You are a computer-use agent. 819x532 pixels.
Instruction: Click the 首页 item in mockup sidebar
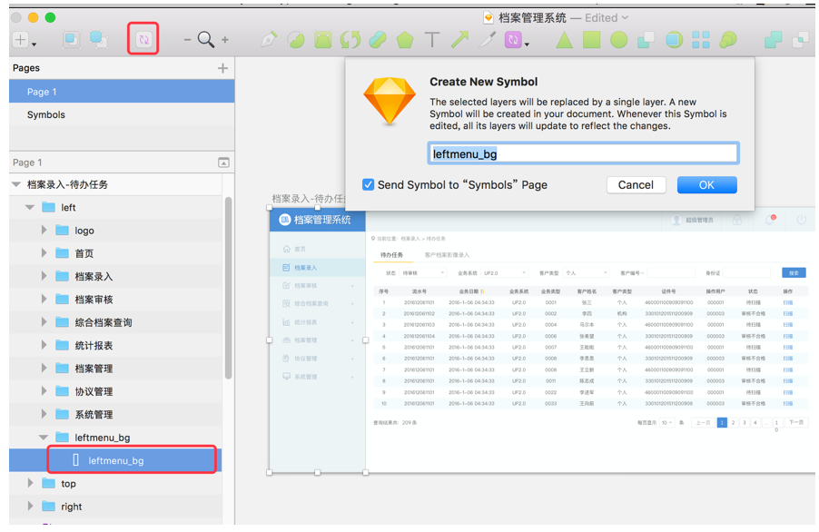300,249
